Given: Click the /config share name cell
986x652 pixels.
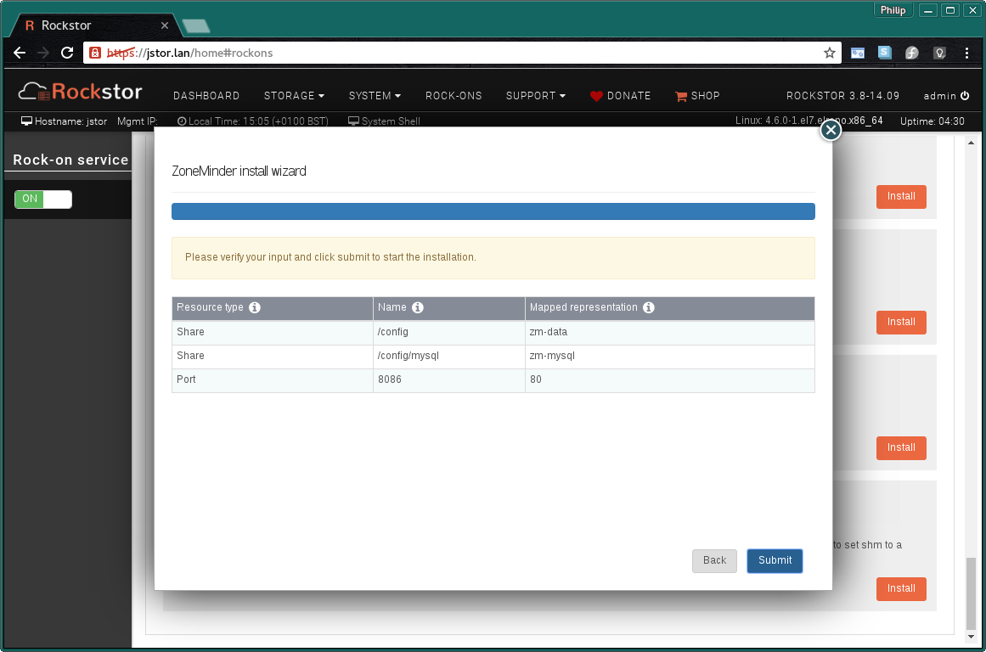Looking at the screenshot, I should click(x=449, y=333).
